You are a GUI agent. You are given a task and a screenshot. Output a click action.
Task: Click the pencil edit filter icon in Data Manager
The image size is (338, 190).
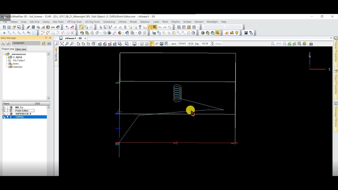(3, 43)
